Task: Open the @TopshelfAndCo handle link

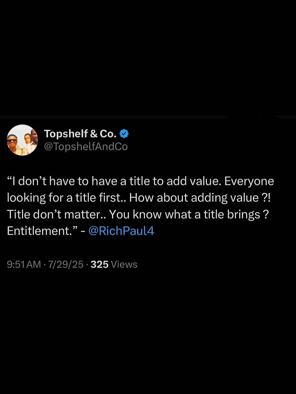Action: [x=86, y=146]
